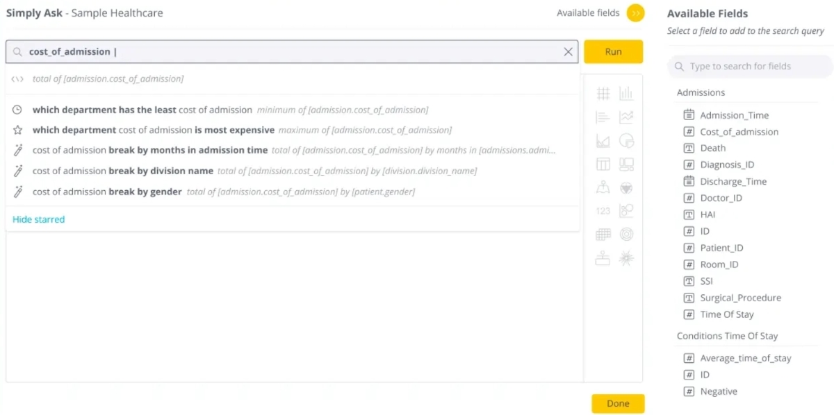Unstar 'which department cost of admission is most expensive'
The width and height of the screenshot is (834, 415).
coord(17,129)
